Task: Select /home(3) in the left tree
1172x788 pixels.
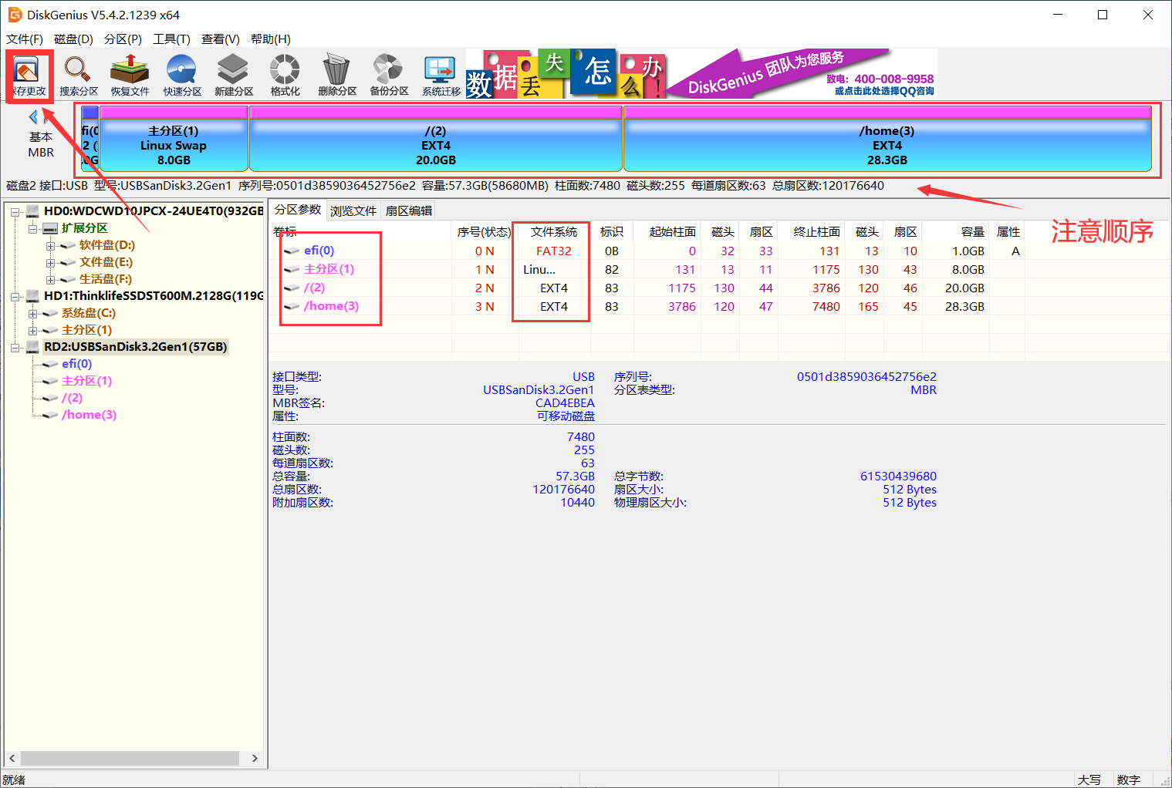Action: pyautogui.click(x=89, y=415)
